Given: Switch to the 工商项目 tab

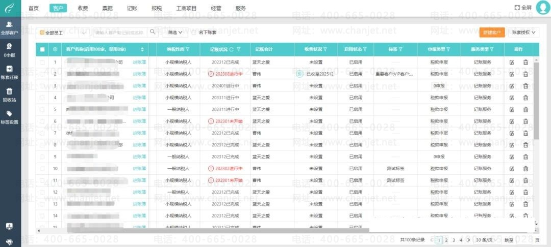Looking at the screenshot, I should 186,8.
